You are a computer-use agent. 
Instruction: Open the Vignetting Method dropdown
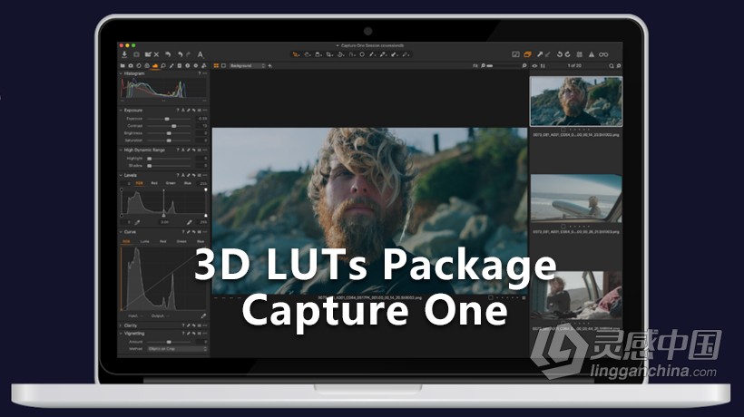point(177,349)
